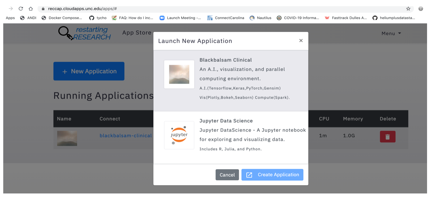The width and height of the screenshot is (430, 197).
Task: Reload the page with the browser refresh icon
Action: point(21,9)
